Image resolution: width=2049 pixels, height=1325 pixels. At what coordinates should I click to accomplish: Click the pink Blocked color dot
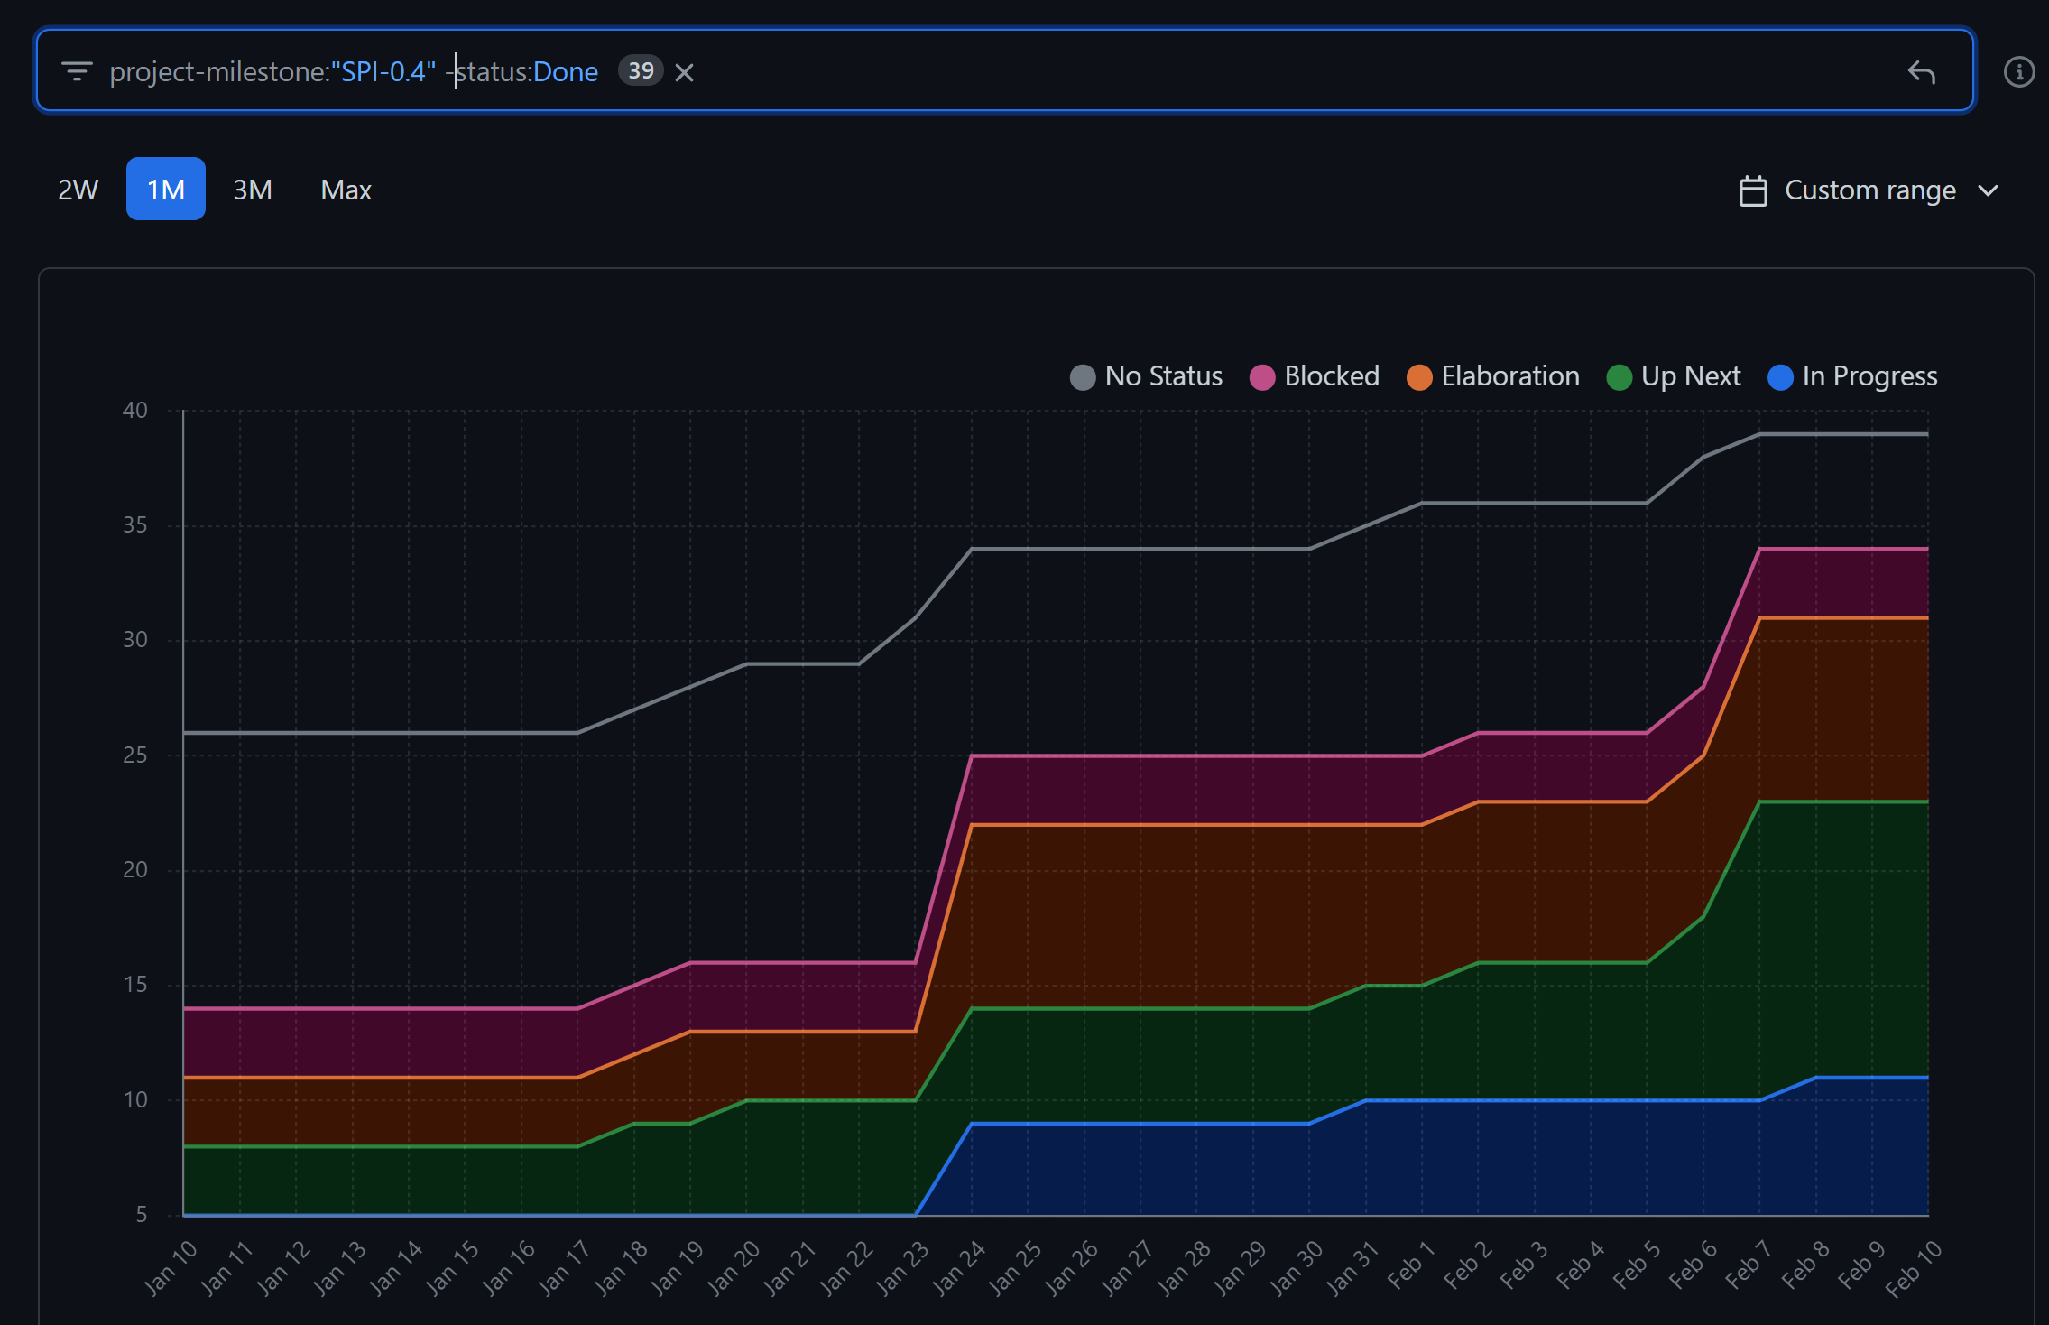tap(1262, 377)
